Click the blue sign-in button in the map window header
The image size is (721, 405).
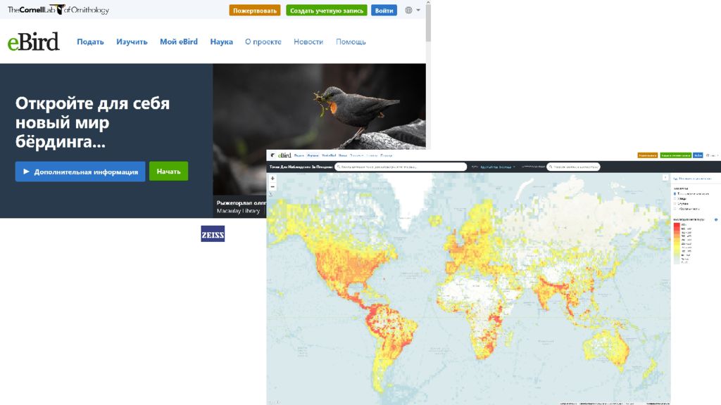[698, 155]
